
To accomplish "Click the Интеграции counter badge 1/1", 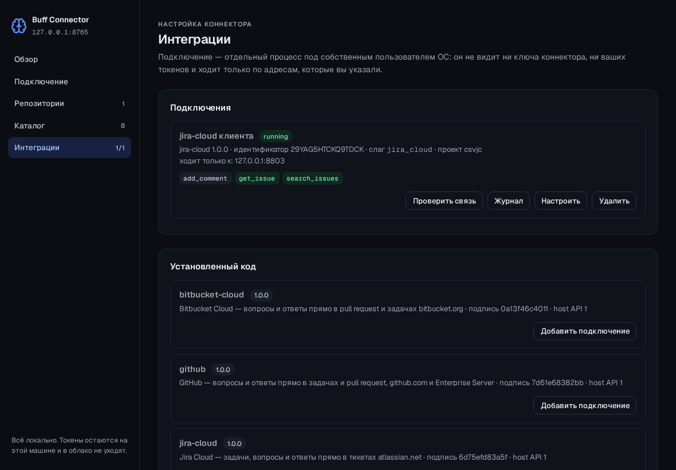I will click(120, 148).
